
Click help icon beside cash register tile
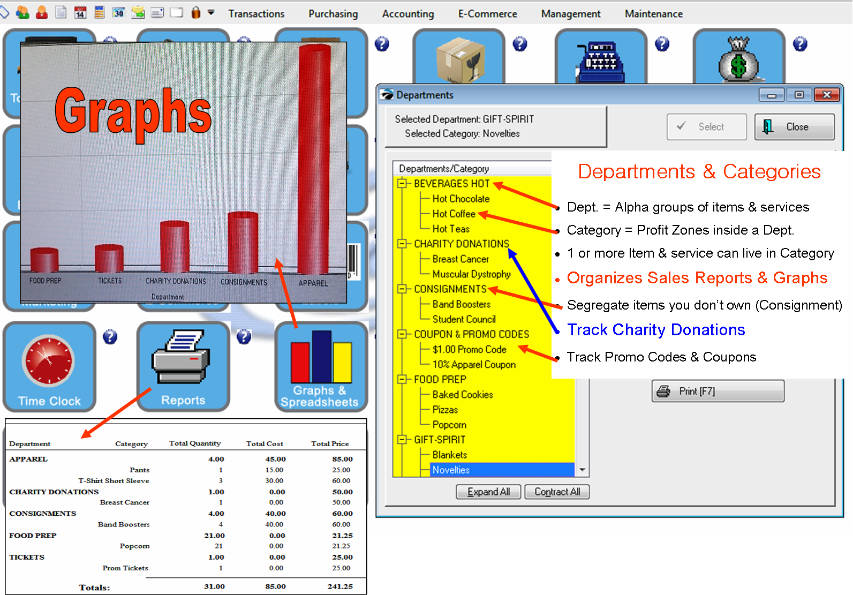(x=662, y=44)
